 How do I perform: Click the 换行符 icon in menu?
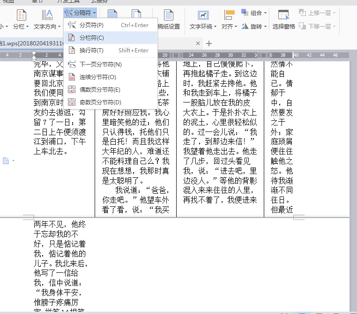[72, 50]
